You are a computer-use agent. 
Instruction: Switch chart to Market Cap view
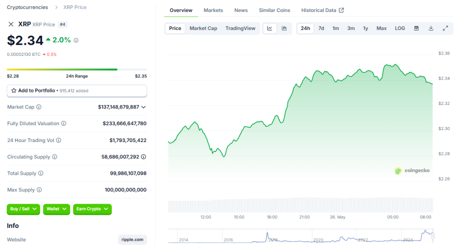click(204, 28)
